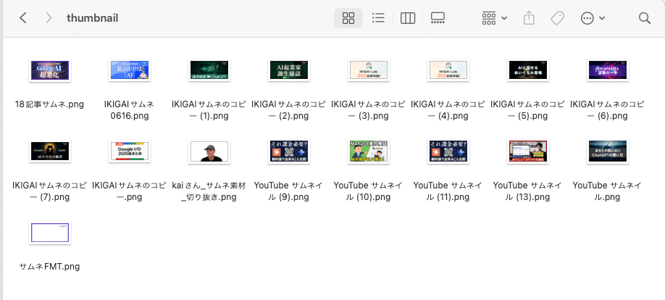Image resolution: width=665 pixels, height=300 pixels.
Task: Switch to column view
Action: [x=407, y=18]
